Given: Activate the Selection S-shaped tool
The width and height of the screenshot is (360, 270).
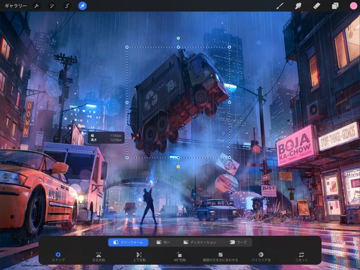Looking at the screenshot, I should click(67, 6).
